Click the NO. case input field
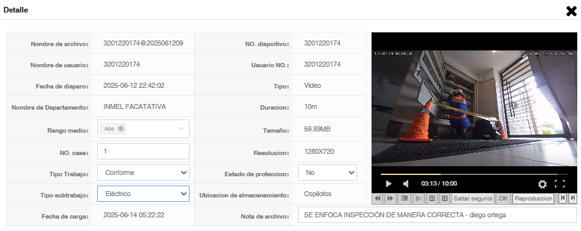 click(x=143, y=151)
